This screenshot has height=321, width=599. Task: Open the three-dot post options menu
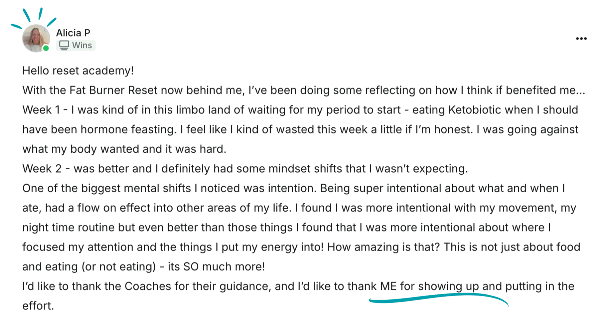coord(581,39)
